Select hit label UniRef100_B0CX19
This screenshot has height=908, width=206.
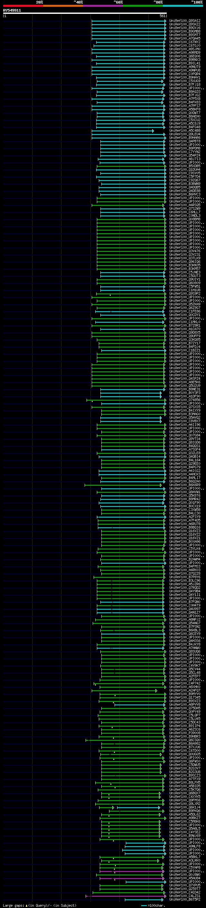pos(185,506)
